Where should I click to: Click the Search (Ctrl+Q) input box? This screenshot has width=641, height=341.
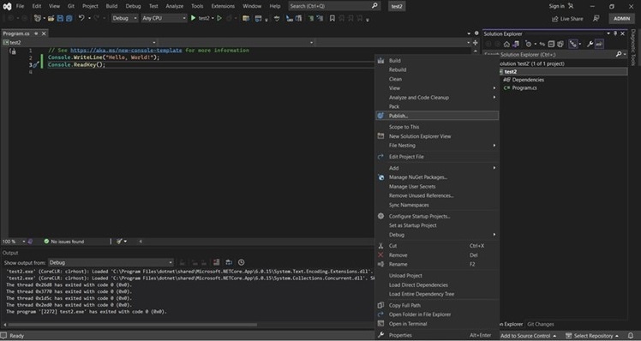pos(334,6)
